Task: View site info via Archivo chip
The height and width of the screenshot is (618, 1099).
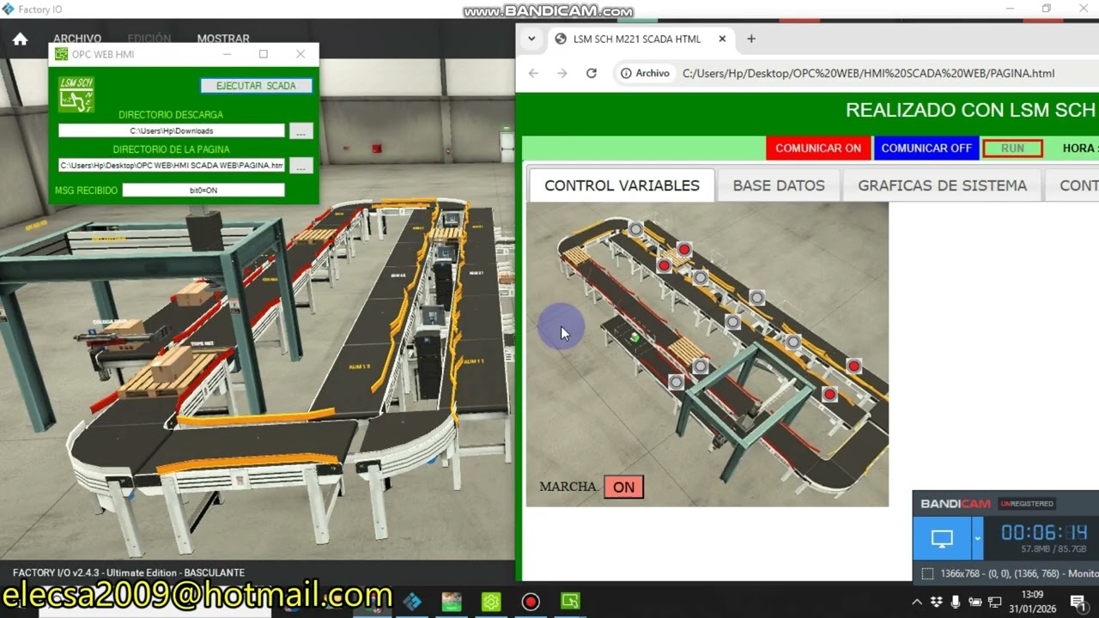Action: [645, 73]
